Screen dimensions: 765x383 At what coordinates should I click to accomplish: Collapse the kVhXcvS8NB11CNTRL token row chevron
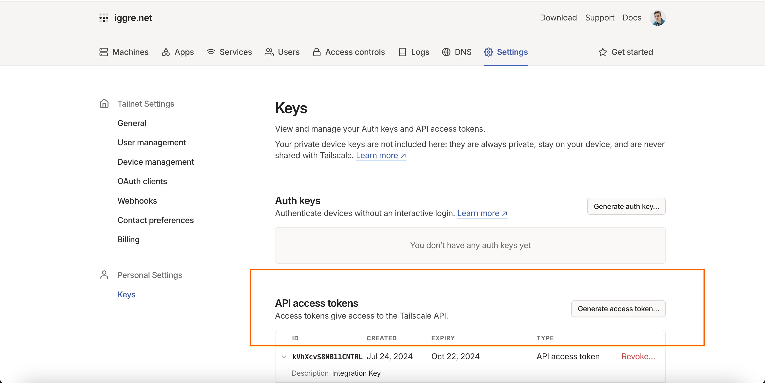point(284,356)
